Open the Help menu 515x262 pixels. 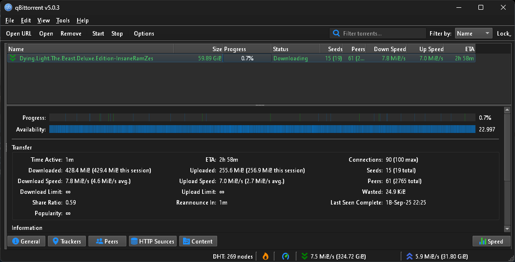[x=82, y=20]
